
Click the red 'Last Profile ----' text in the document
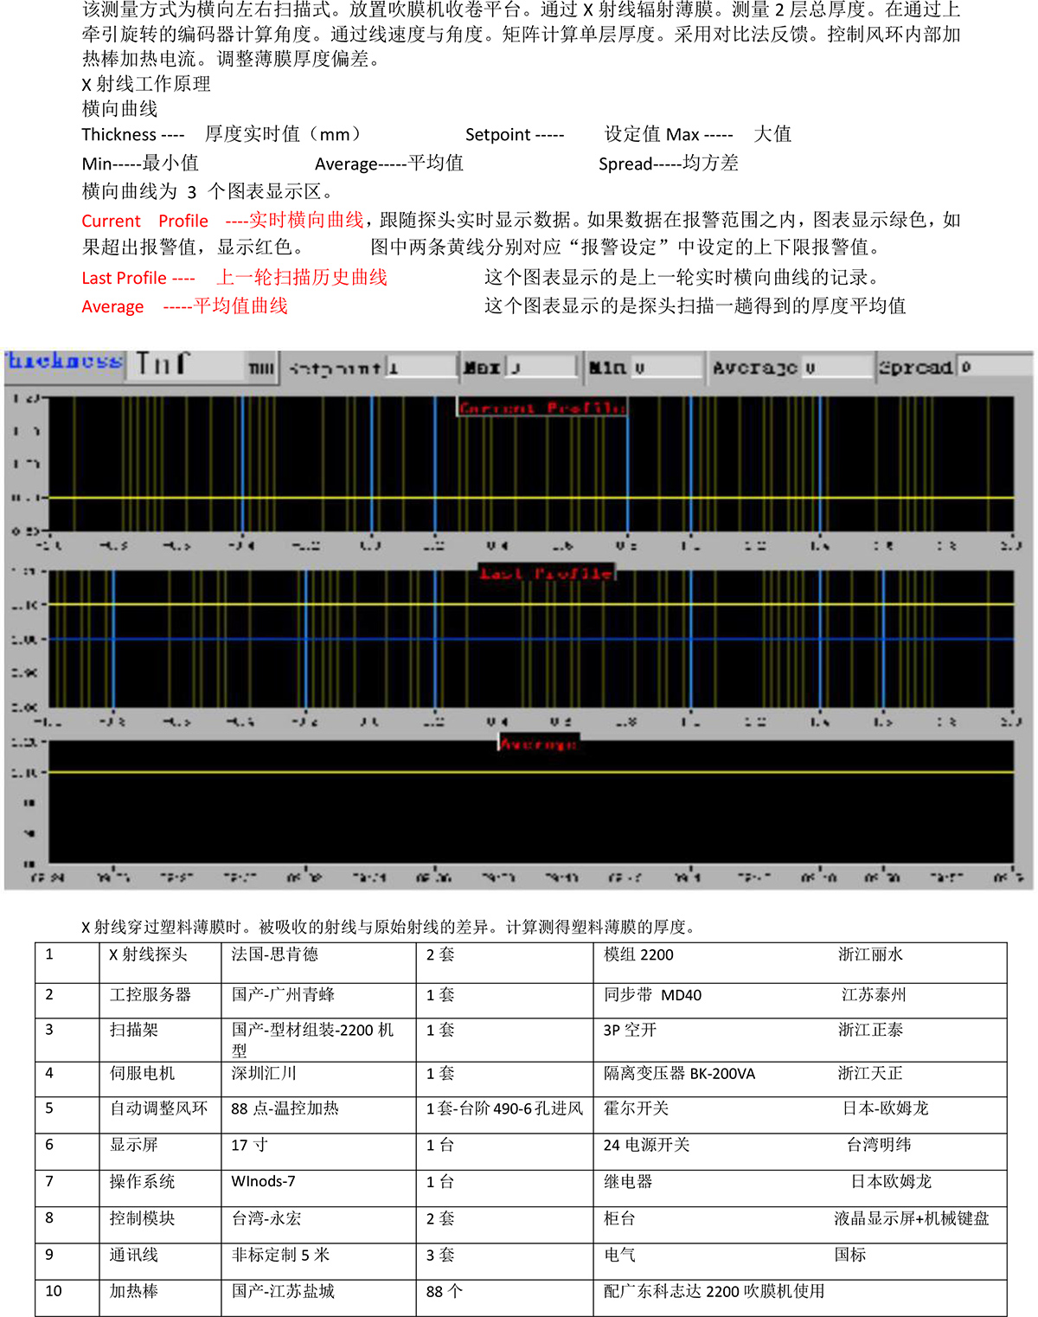click(x=138, y=278)
